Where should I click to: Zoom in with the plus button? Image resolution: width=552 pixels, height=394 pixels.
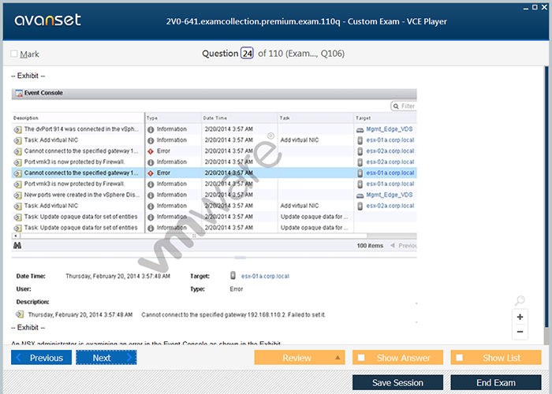pos(520,317)
